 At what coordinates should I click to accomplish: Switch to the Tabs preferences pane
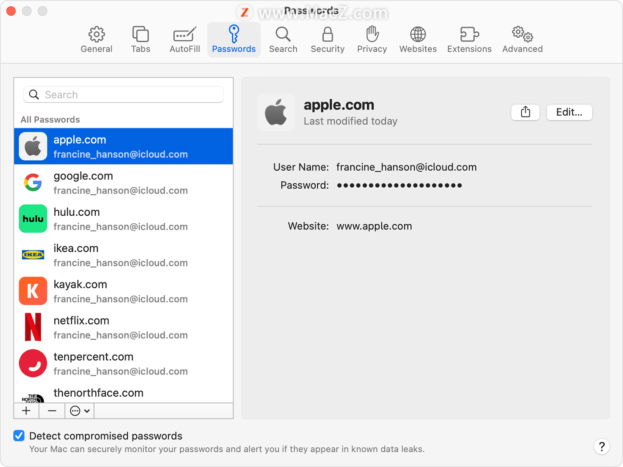point(141,40)
